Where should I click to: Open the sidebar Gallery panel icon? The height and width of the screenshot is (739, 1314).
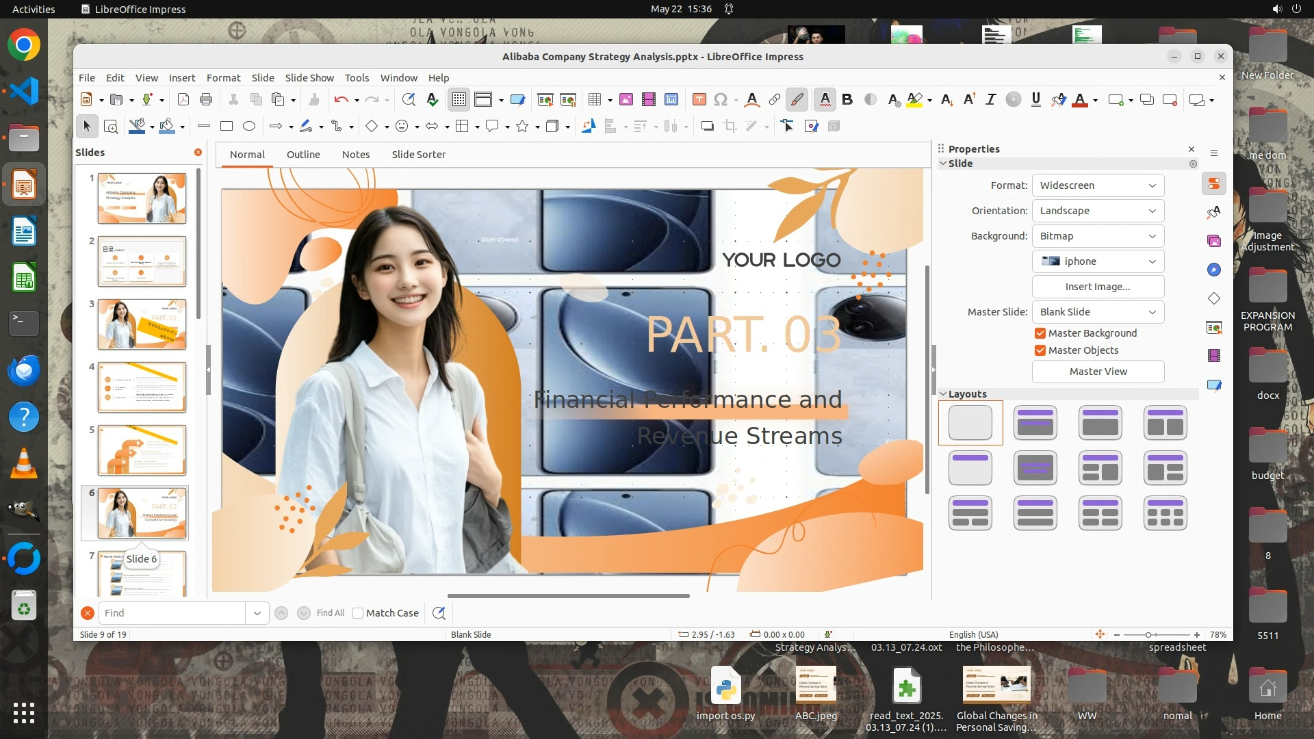1214,241
